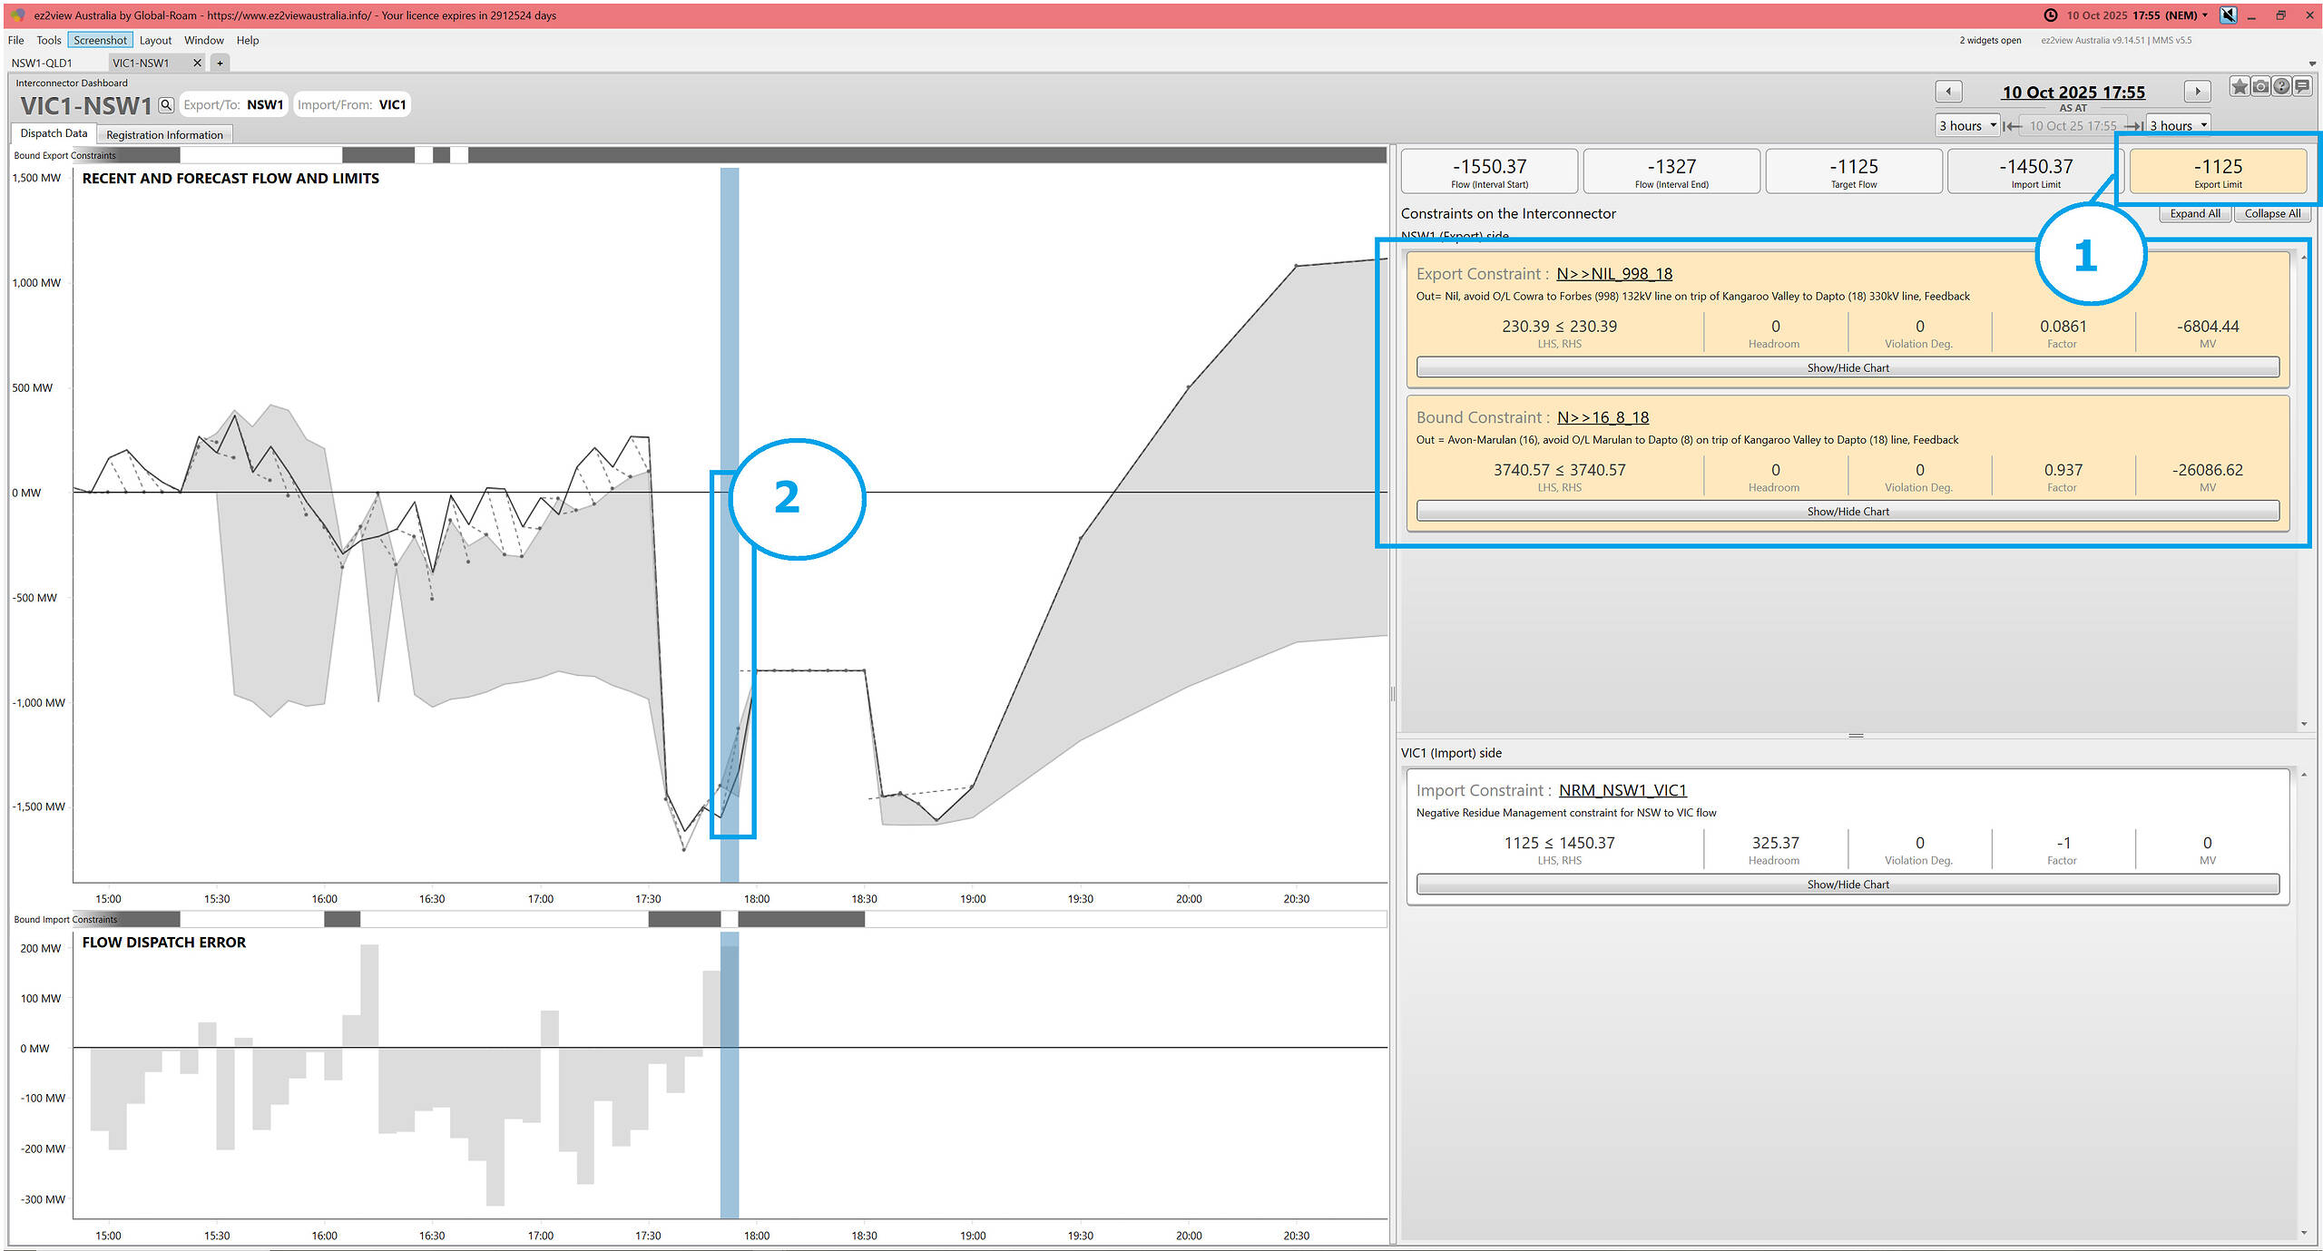Viewport: 2323px width, 1251px height.
Task: Open the NEM timezone dropdown arrow
Action: 2205,15
